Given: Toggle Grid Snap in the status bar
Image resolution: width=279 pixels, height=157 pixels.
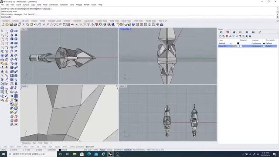Looking at the screenshot, I should tap(88, 150).
